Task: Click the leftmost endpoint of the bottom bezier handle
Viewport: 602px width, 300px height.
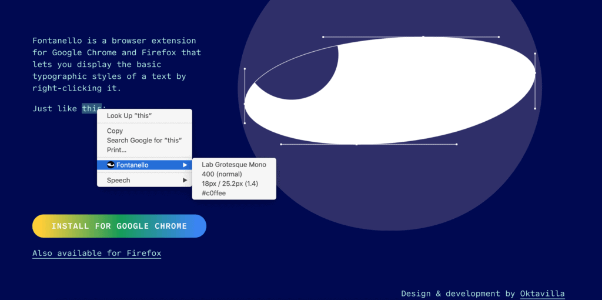Action: [281, 144]
